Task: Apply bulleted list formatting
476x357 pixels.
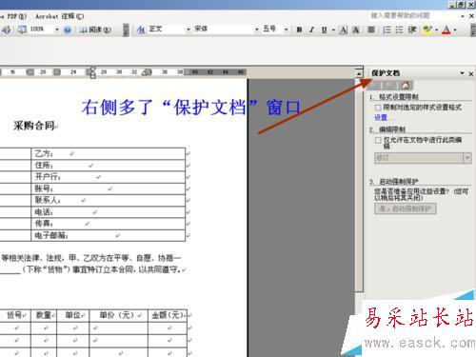Action: click(399, 30)
